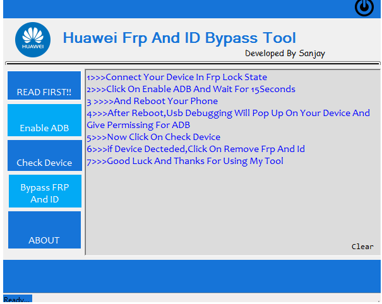This screenshot has width=382, height=304.
Task: Select line '3 >>>>And Reboot Your Phone'
Action: click(x=152, y=101)
